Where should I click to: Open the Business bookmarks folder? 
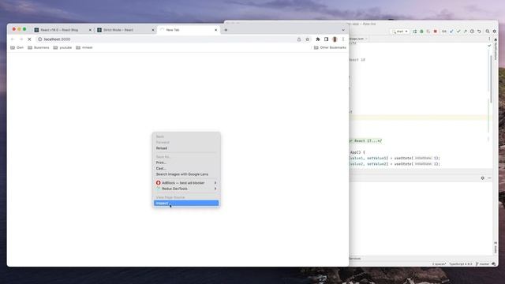[x=39, y=47]
